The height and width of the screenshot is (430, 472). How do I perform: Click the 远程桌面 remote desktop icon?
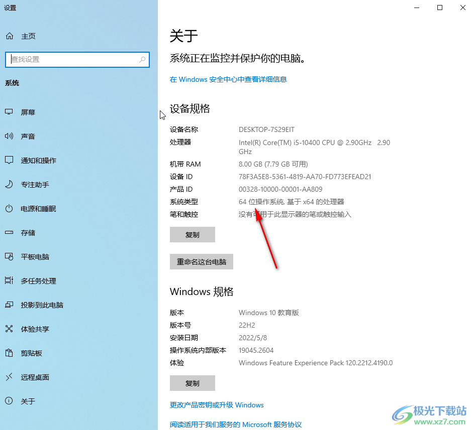tap(9, 377)
